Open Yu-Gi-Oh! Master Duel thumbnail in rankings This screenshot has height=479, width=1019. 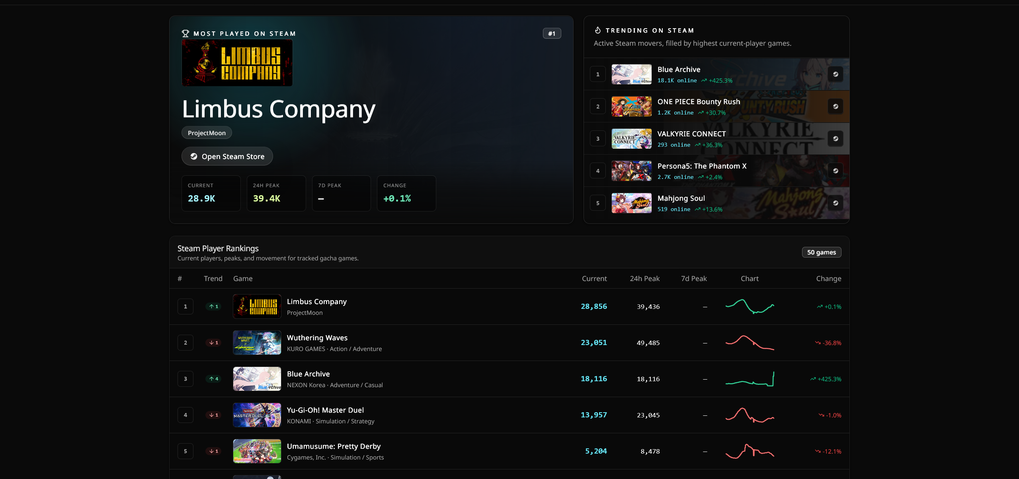tap(257, 415)
